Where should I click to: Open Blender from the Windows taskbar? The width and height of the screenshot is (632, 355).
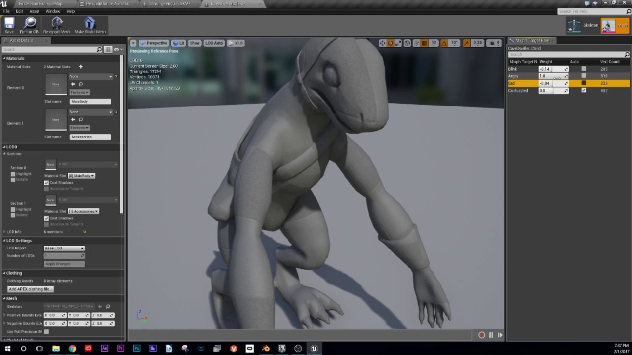pos(266,349)
